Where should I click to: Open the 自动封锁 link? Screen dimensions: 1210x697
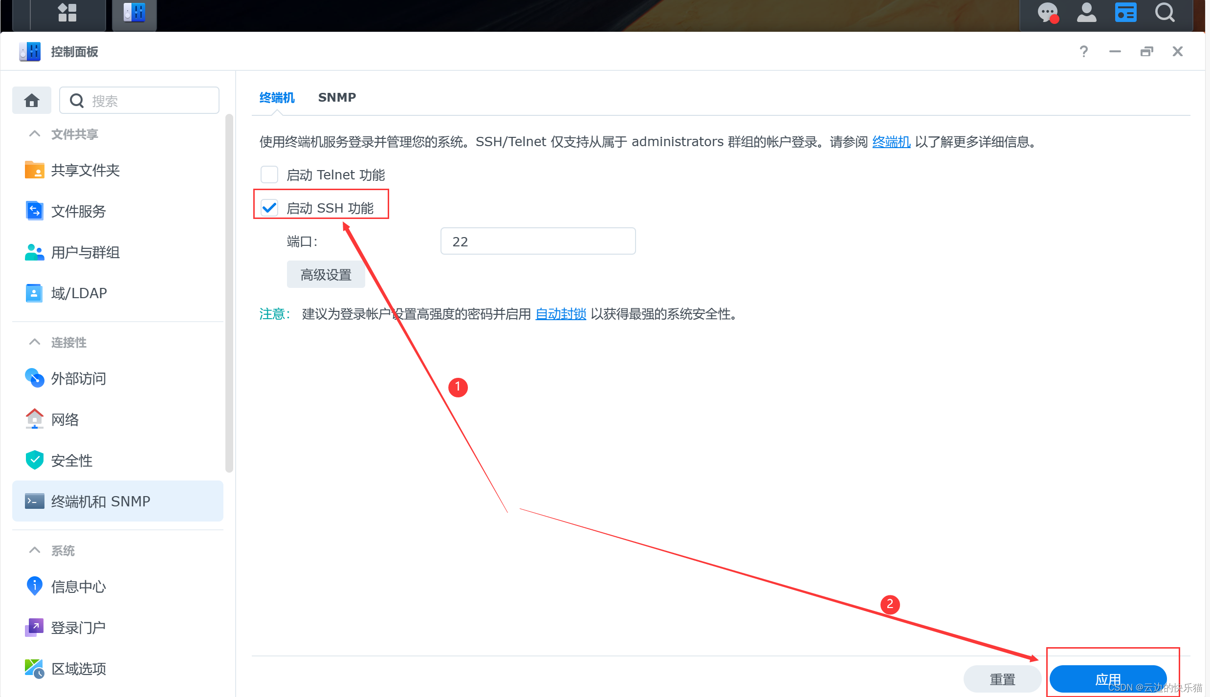pyautogui.click(x=561, y=314)
